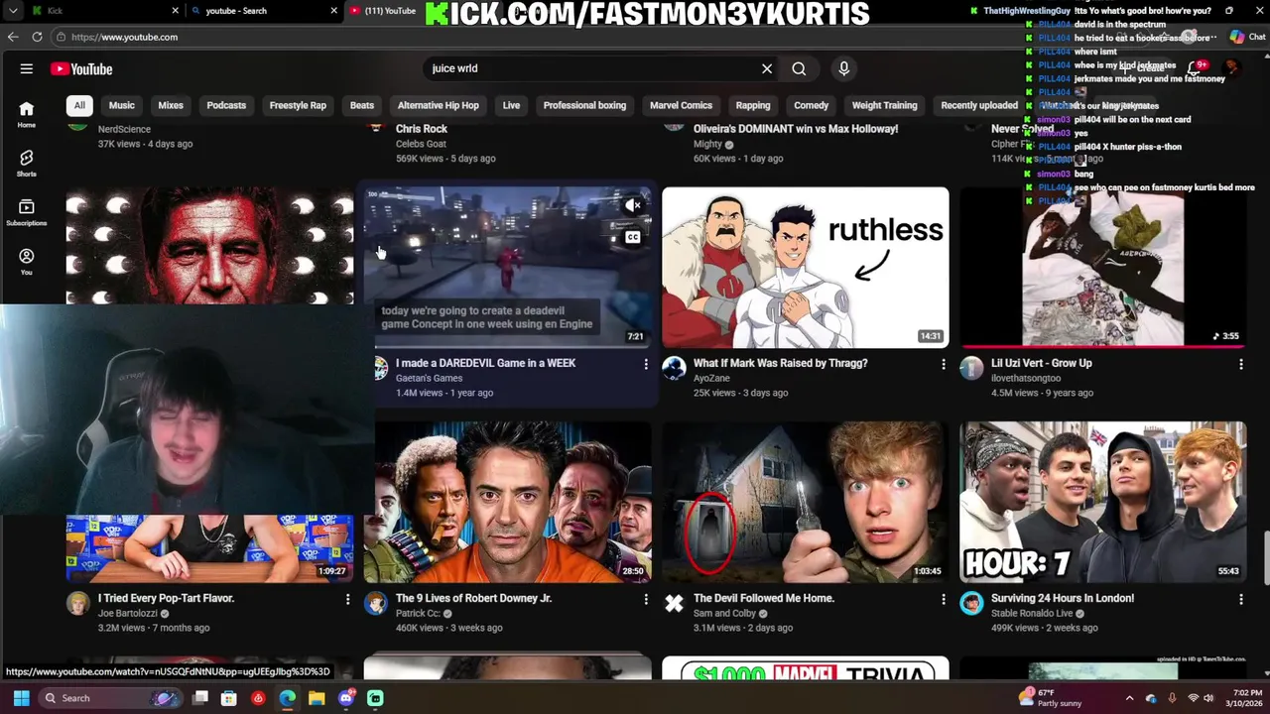Show hidden system tray icons chevron

pyautogui.click(x=1129, y=698)
